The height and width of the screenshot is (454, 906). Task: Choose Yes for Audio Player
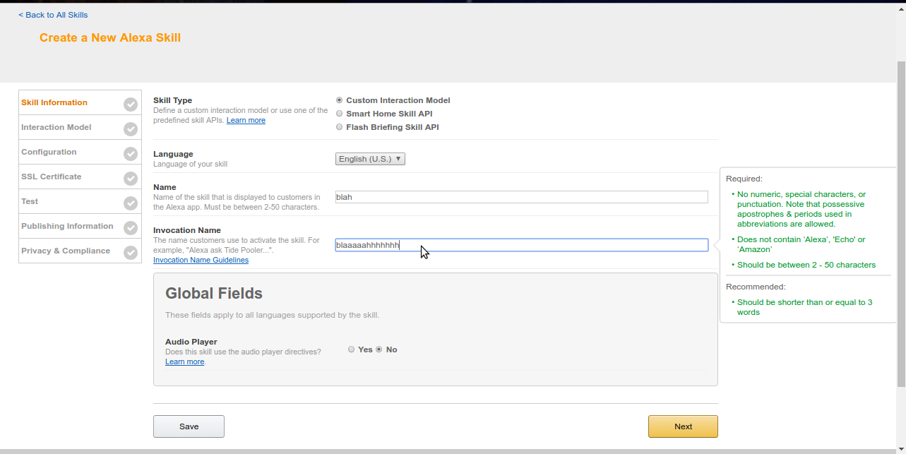[x=352, y=350]
